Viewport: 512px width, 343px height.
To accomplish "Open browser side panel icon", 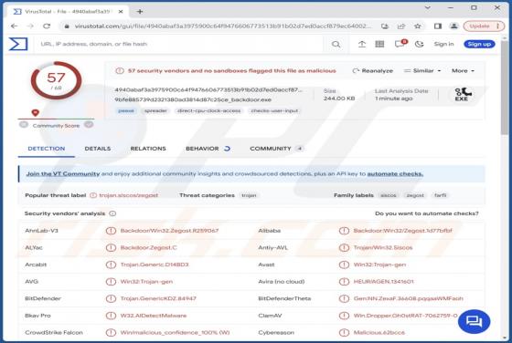I will coord(438,26).
